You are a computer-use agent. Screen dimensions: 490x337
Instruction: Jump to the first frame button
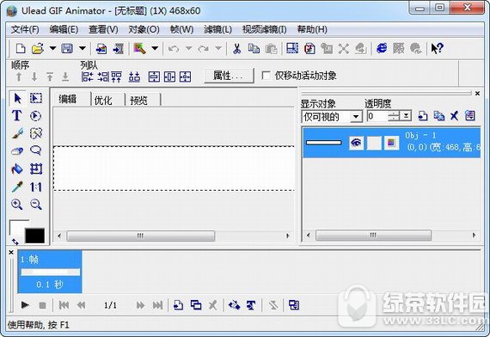tap(64, 305)
